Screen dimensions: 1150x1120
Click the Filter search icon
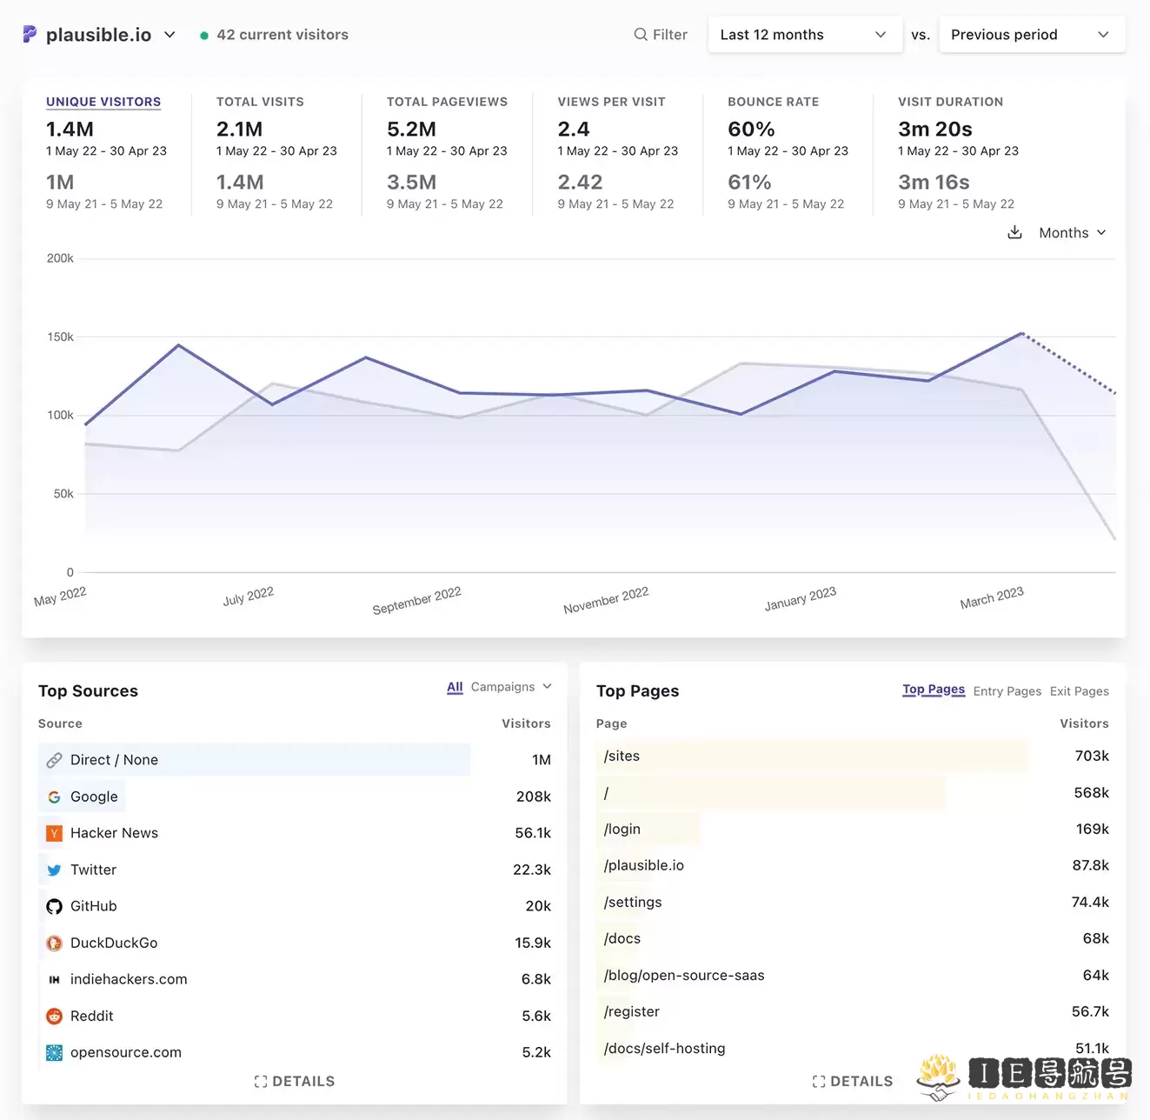tap(641, 35)
